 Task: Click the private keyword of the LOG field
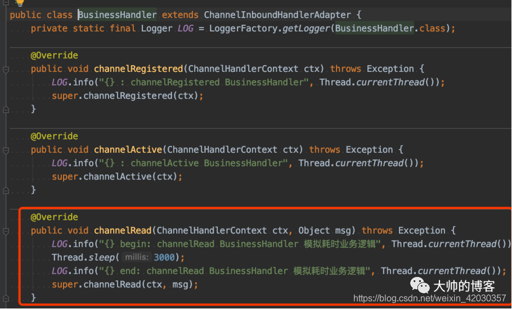click(50, 28)
